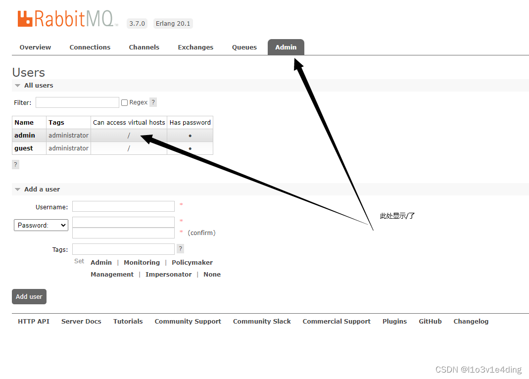529x379 pixels.
Task: Open the GitHub footer link
Action: tap(430, 321)
